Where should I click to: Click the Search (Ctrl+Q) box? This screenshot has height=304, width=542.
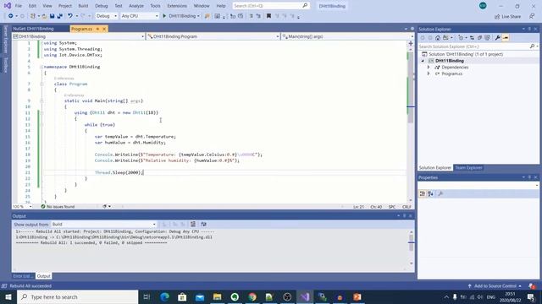(x=271, y=6)
